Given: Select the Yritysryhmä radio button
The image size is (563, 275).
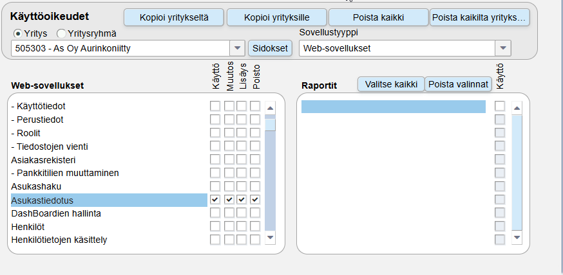Looking at the screenshot, I should coord(61,33).
